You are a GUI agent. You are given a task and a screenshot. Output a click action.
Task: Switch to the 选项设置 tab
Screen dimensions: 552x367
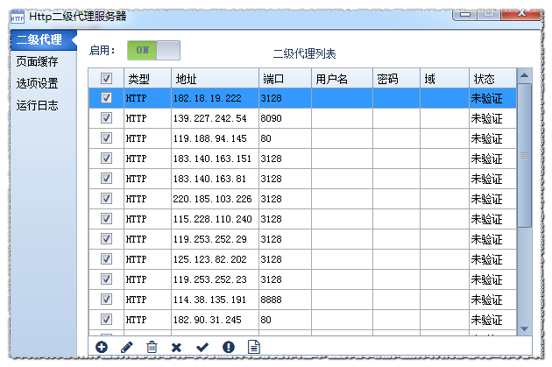coord(38,83)
